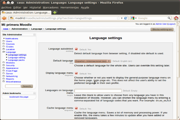180x120 pixels.
Task: Click the Language packs link
Action: point(16,60)
